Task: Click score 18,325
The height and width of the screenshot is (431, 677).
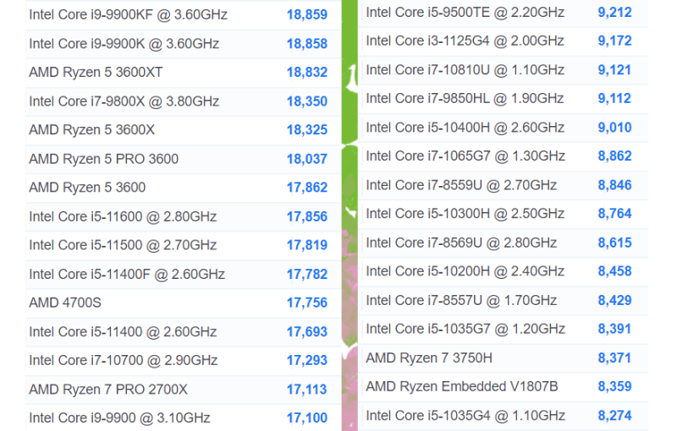Action: click(307, 130)
